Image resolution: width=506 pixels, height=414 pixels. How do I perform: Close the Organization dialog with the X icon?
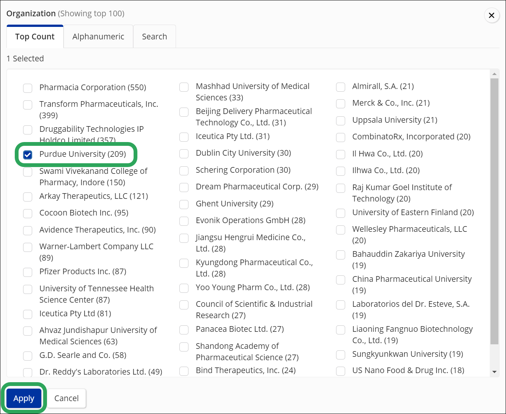click(492, 16)
